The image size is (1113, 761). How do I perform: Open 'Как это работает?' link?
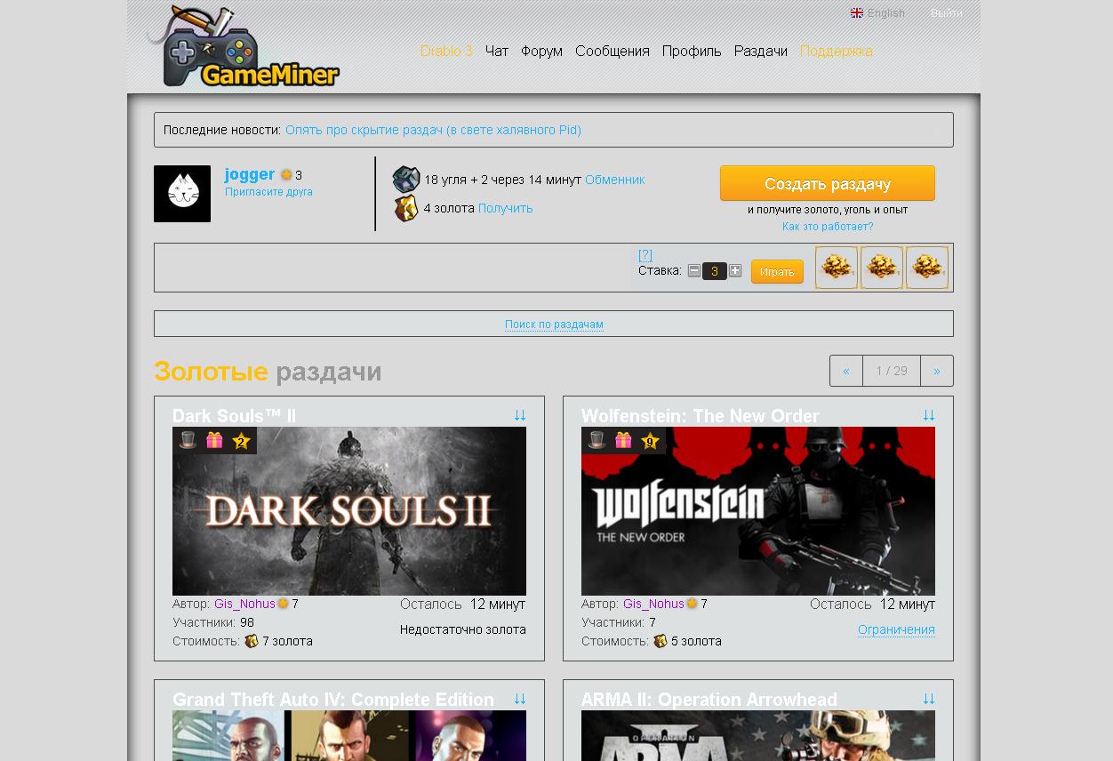828,227
